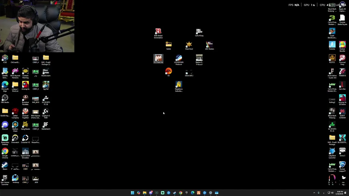Select the LabyMod Launcher icon
The image size is (349, 196).
click(332, 154)
